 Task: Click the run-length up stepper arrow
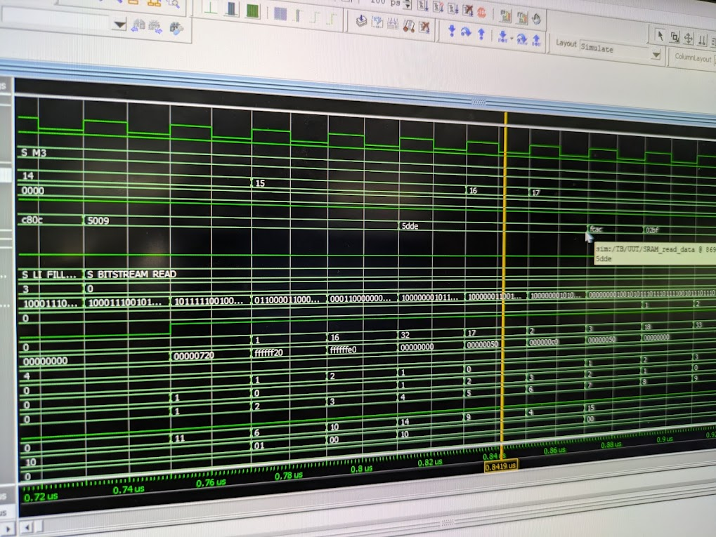coord(407,3)
